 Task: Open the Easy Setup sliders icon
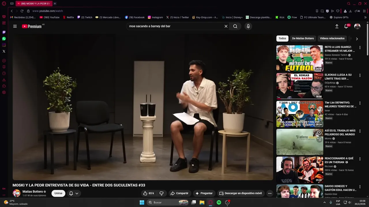coord(365,11)
